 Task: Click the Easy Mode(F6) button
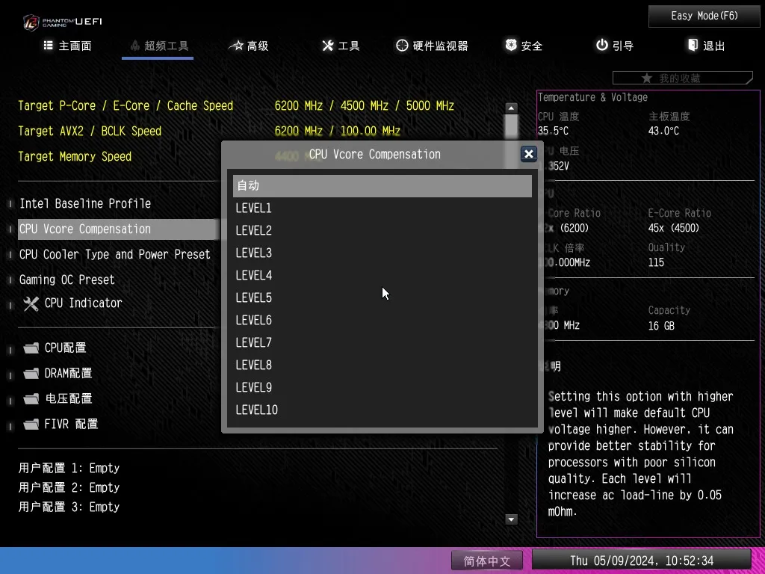point(704,16)
